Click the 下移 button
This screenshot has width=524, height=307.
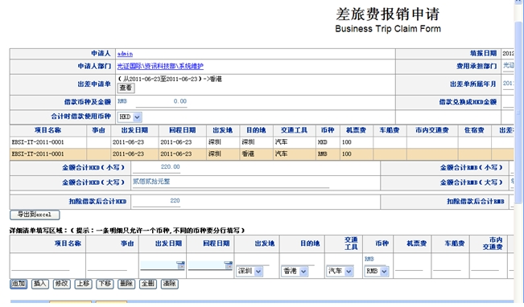pyautogui.click(x=105, y=284)
